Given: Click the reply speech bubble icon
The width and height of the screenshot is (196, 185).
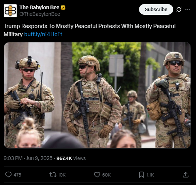Looking at the screenshot, I should coord(8,175).
